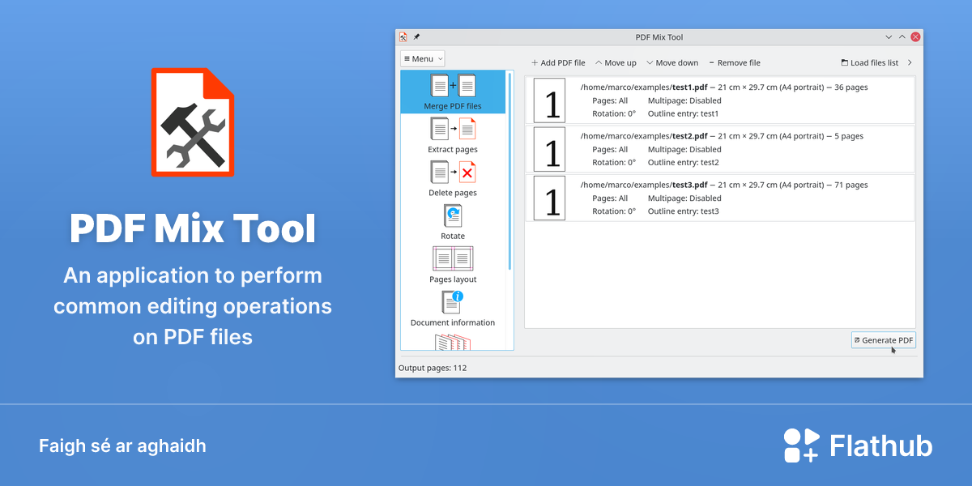Click 'Outline entry: test3' text
Screen dimensions: 972x486
pyautogui.click(x=683, y=211)
